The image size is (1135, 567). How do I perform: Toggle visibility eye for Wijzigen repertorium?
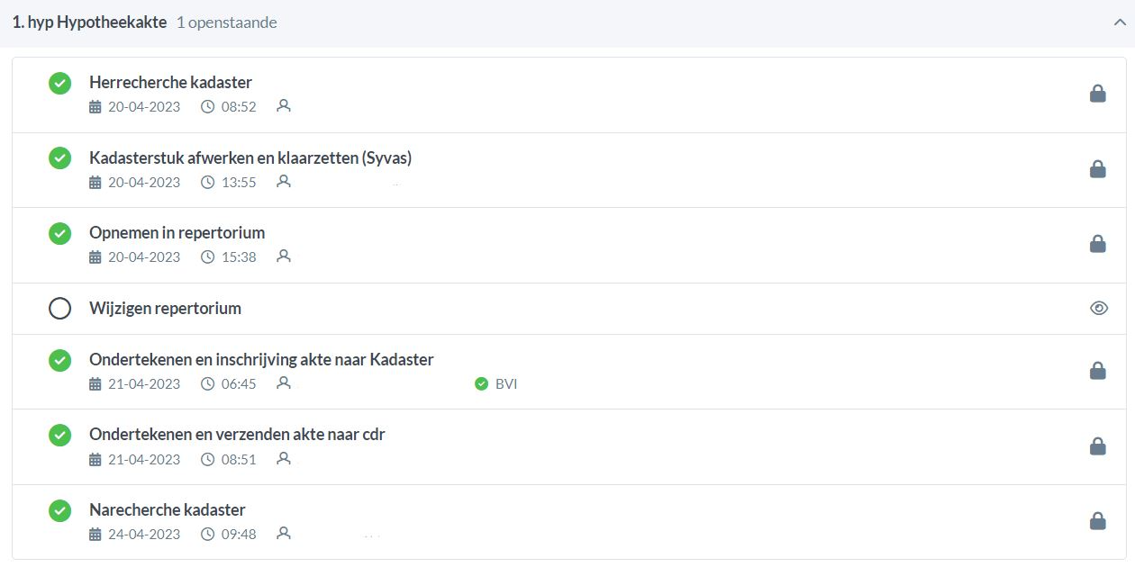(x=1098, y=309)
